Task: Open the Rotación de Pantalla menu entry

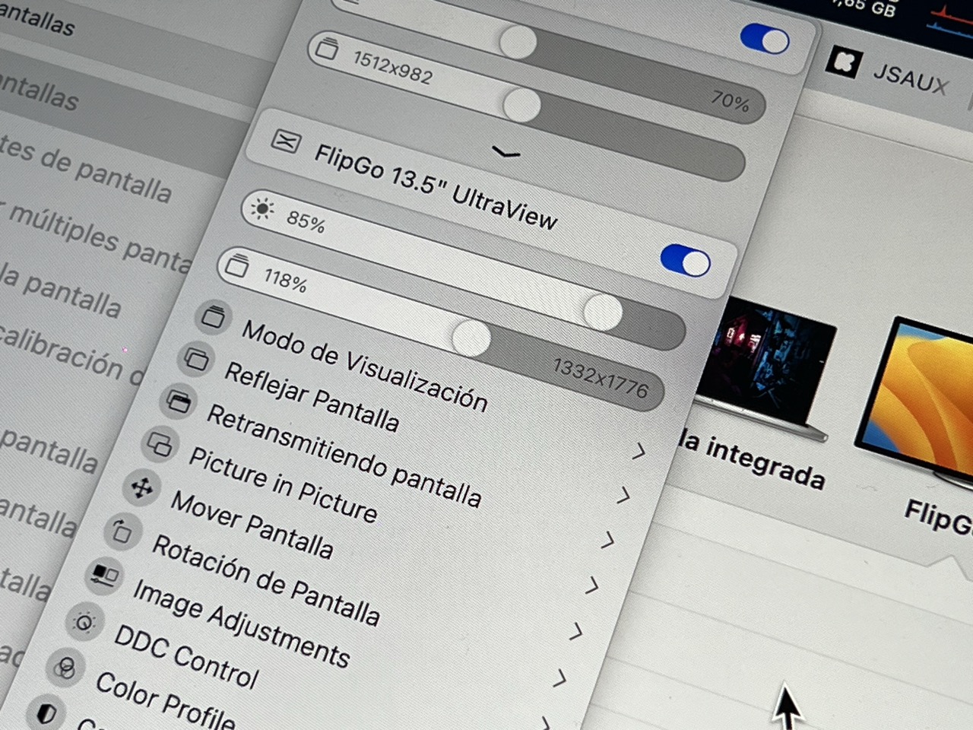Action: coord(266,579)
